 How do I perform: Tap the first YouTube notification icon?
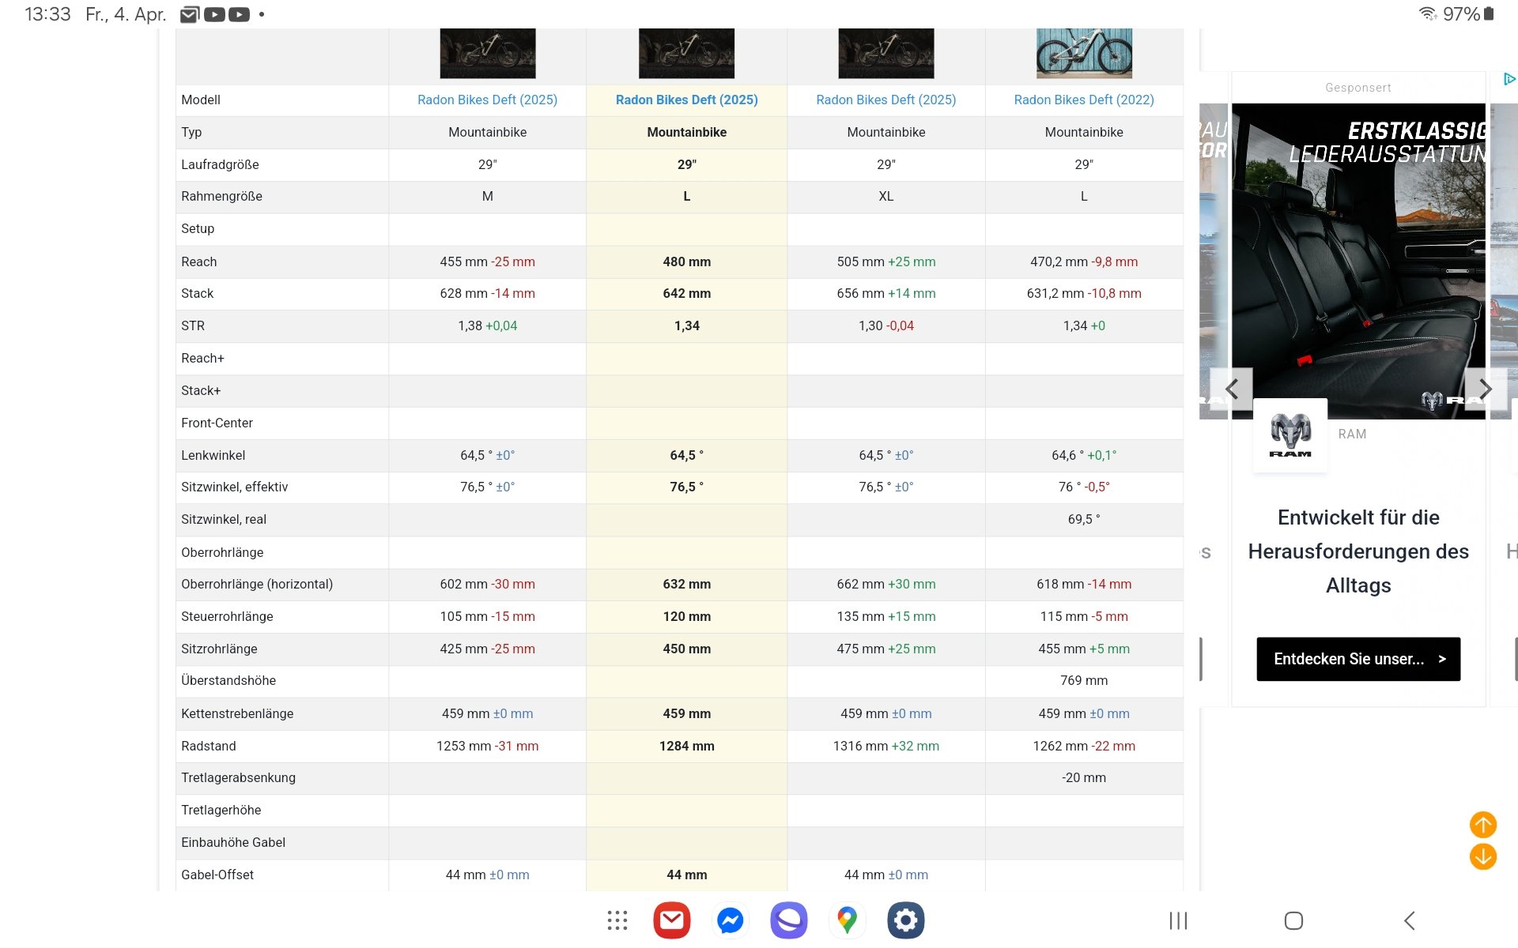point(214,14)
